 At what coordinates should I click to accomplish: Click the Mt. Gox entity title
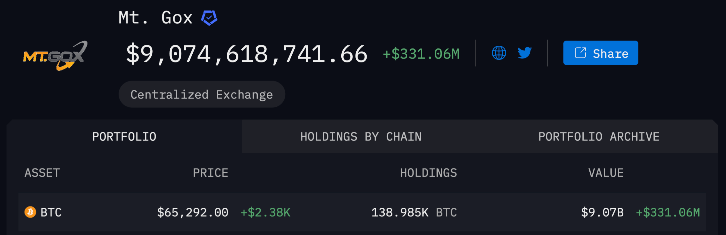point(155,17)
